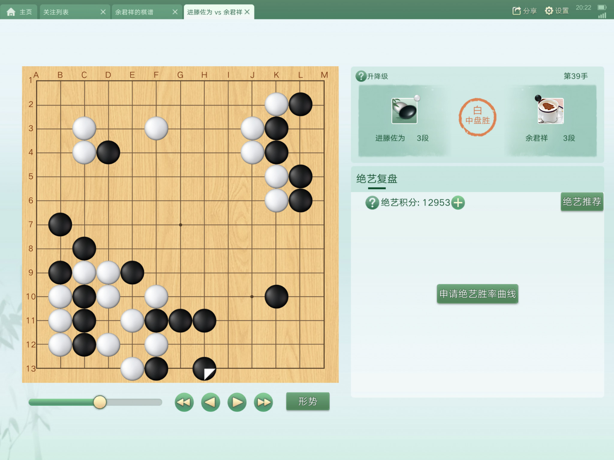
Task: Jump to last move with fast-forward
Action: [263, 402]
